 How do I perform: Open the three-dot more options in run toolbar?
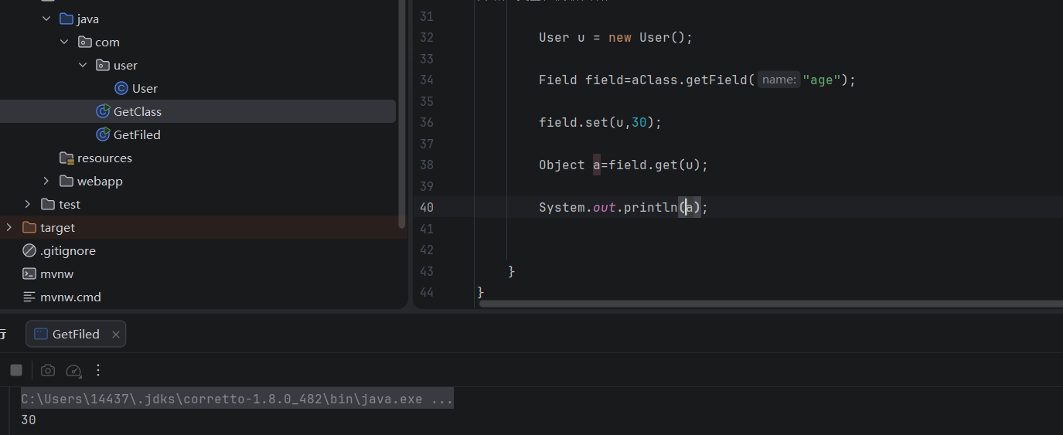coord(98,370)
